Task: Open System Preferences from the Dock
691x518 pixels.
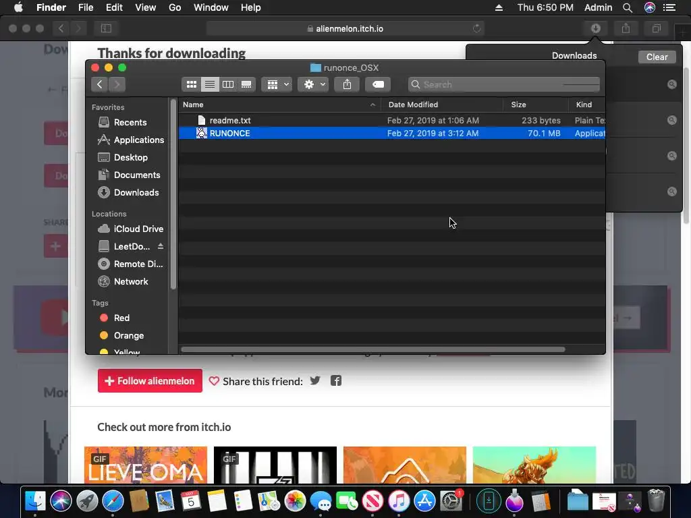Action: pos(451,501)
